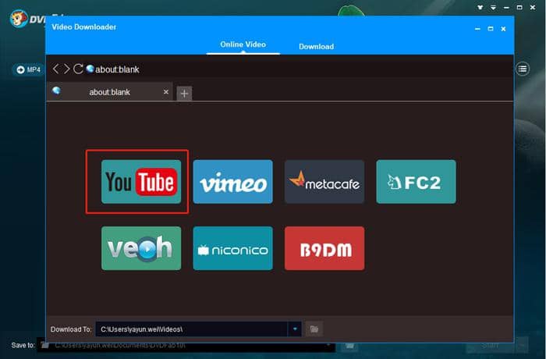Open the B9DM site tile
Image resolution: width=546 pixels, height=359 pixels.
click(x=324, y=248)
